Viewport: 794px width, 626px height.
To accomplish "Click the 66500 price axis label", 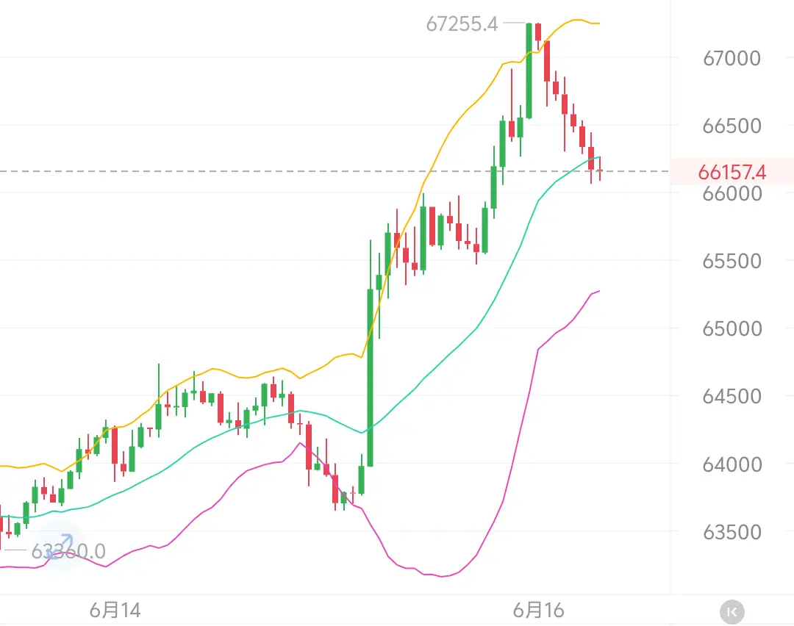I will [x=732, y=126].
